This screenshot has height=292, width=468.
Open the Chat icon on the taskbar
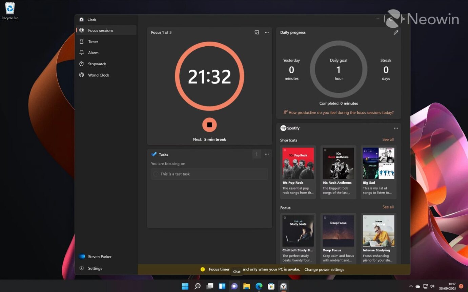pyautogui.click(x=234, y=286)
